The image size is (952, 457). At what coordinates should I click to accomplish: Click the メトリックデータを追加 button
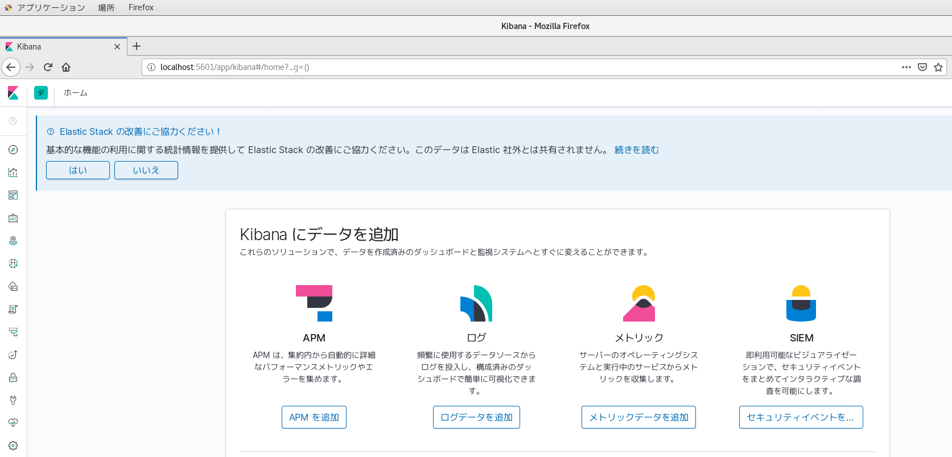pos(638,417)
